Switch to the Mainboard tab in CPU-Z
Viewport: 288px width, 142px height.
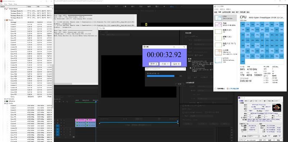(251, 101)
